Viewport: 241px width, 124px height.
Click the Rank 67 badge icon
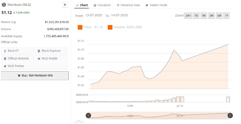coord(5,51)
